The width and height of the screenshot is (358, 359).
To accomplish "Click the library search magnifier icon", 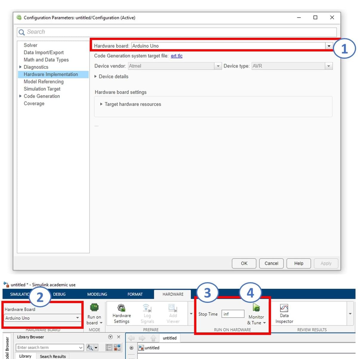I will [x=89, y=347].
